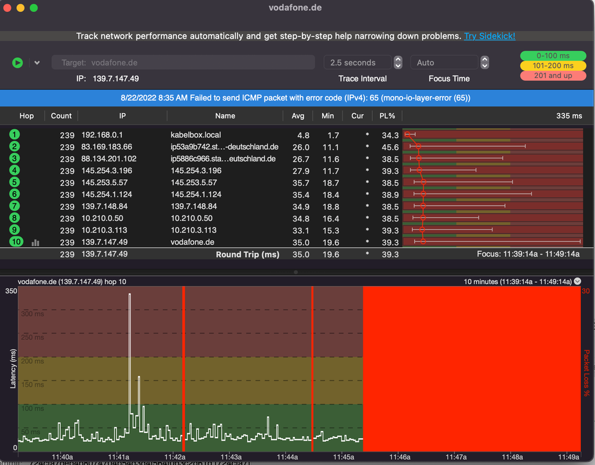This screenshot has height=465, width=595.
Task: Select the hop 1 green circle icon
Action: (14, 135)
